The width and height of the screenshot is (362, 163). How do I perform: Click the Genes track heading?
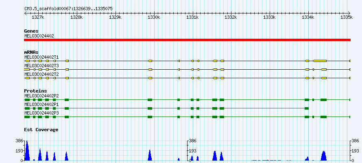[x=31, y=31]
